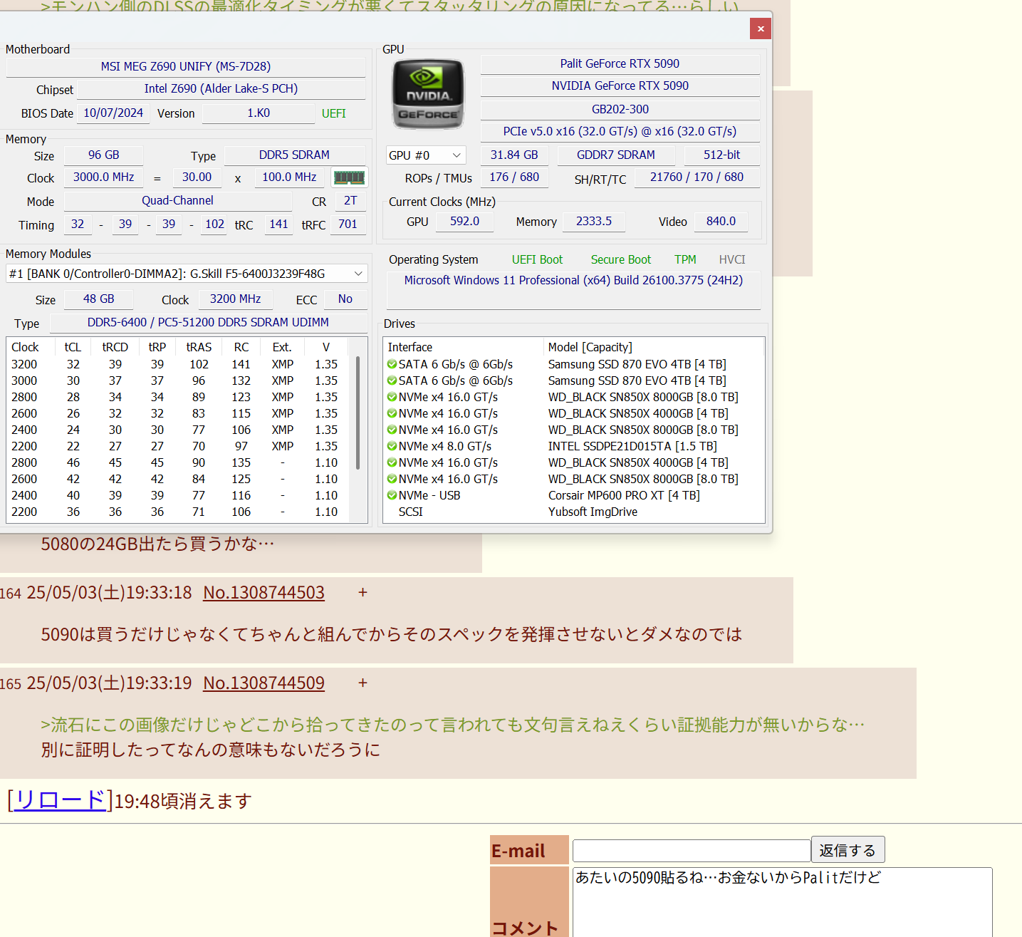Click the TPM indicator
This screenshot has height=937, width=1022.
tap(685, 259)
